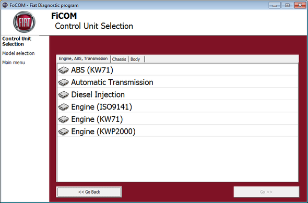The width and height of the screenshot is (308, 203).
Task: Close the FoCOM window
Action: (x=300, y=5)
